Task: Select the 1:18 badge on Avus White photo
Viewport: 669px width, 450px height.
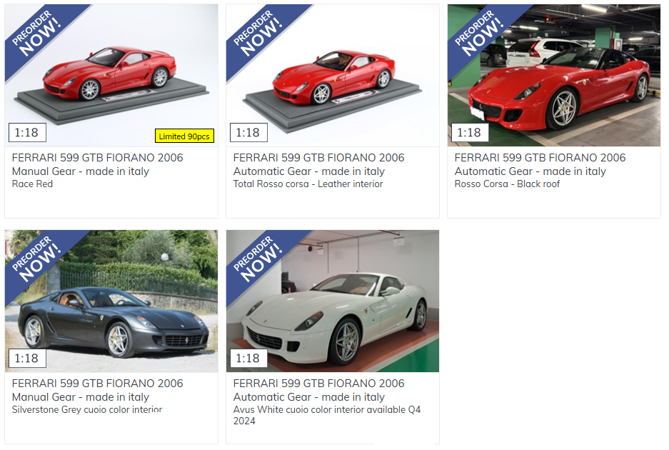Action: click(x=248, y=358)
